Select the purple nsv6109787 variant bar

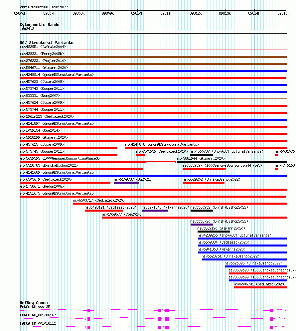click(x=127, y=182)
